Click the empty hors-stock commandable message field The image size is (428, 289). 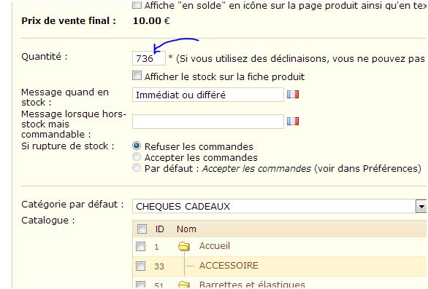pyautogui.click(x=208, y=122)
